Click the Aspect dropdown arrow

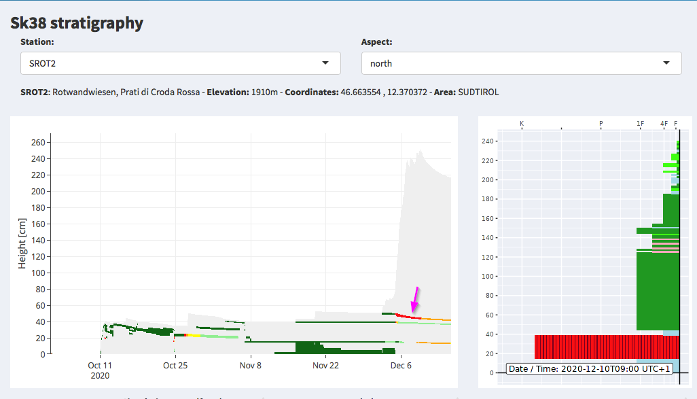666,63
